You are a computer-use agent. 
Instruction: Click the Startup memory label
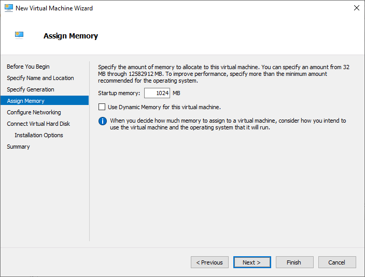tap(119, 93)
